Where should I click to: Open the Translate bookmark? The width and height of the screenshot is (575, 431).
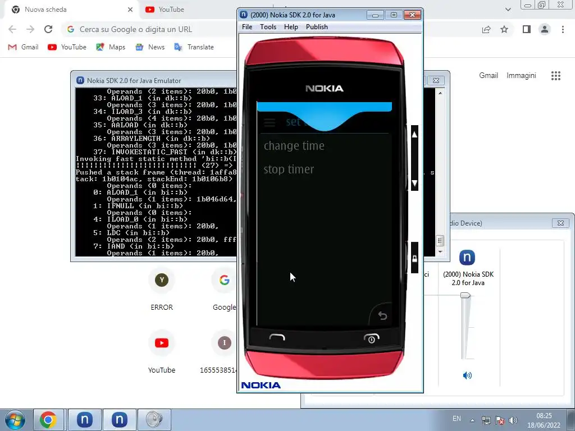pos(194,47)
